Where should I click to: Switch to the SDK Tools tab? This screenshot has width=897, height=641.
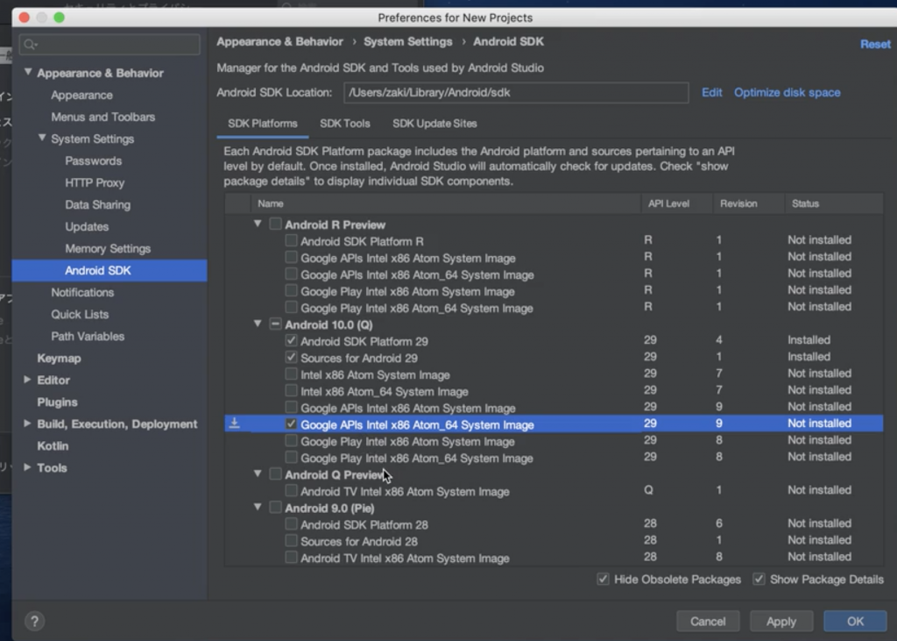tap(345, 124)
